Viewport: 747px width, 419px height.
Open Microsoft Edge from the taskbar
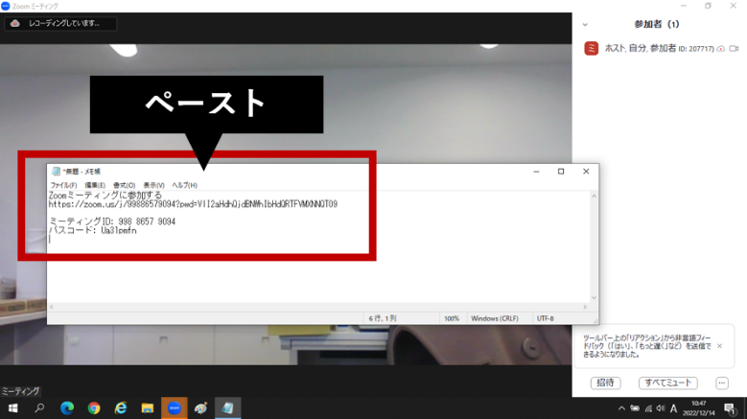point(67,408)
